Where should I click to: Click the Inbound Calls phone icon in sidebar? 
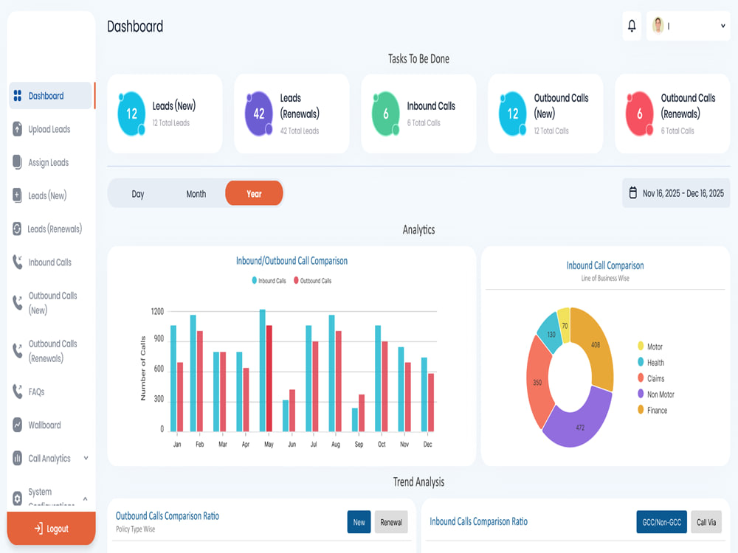17,262
